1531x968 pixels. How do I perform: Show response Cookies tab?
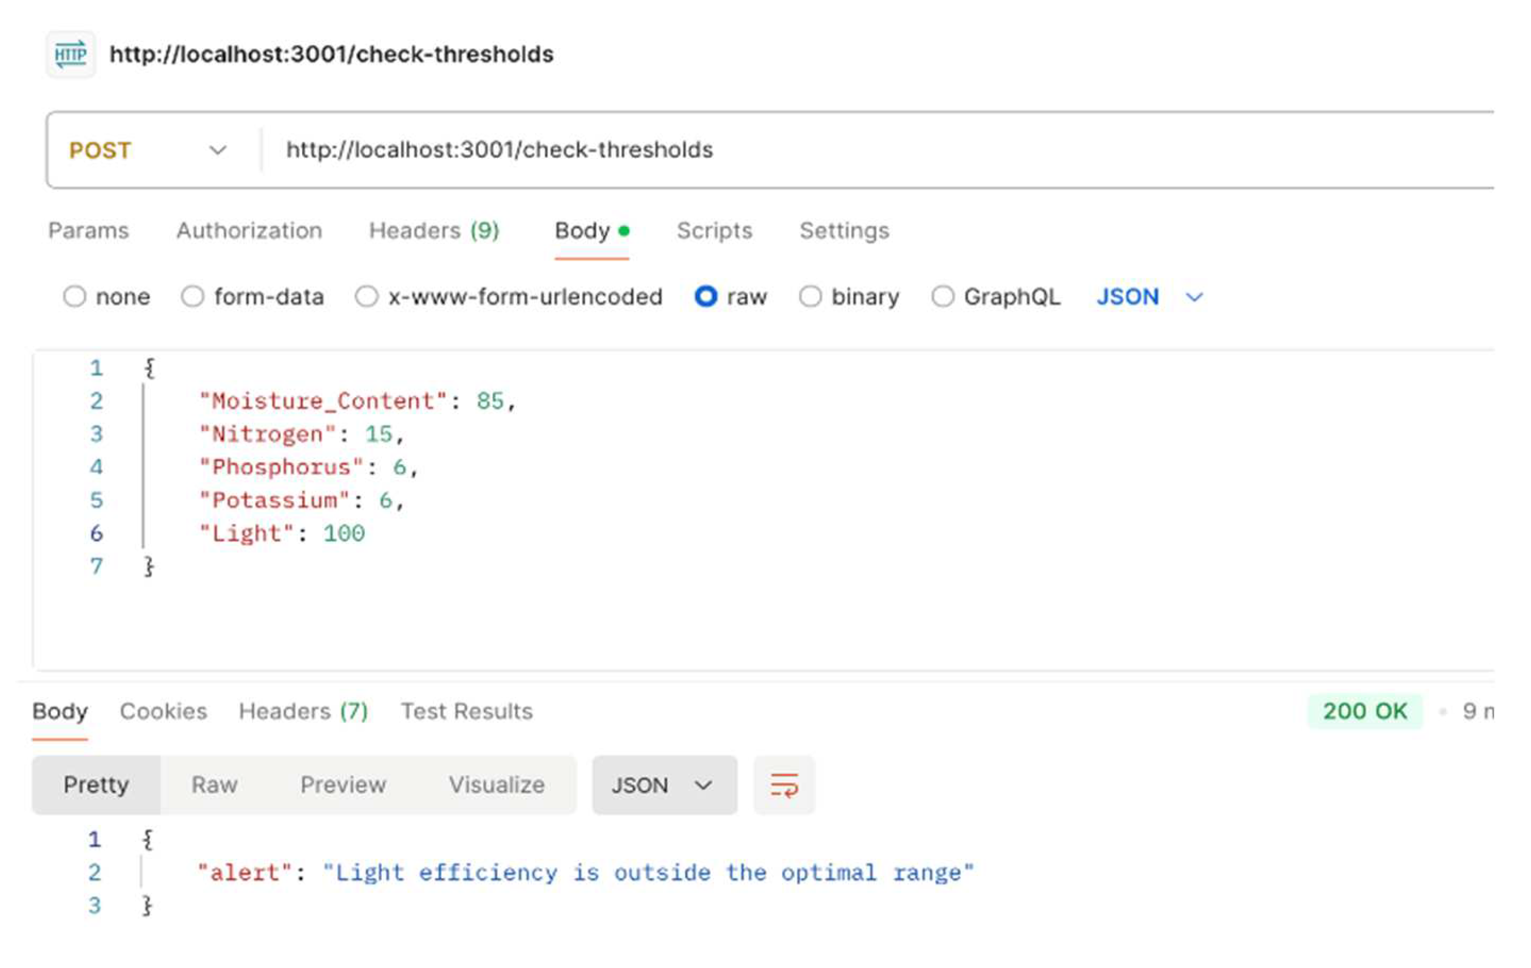tap(164, 711)
